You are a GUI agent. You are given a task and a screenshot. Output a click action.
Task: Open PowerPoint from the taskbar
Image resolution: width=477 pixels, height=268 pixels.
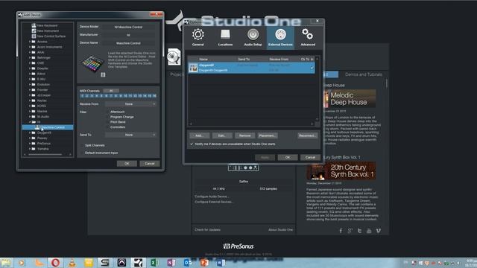(204, 262)
